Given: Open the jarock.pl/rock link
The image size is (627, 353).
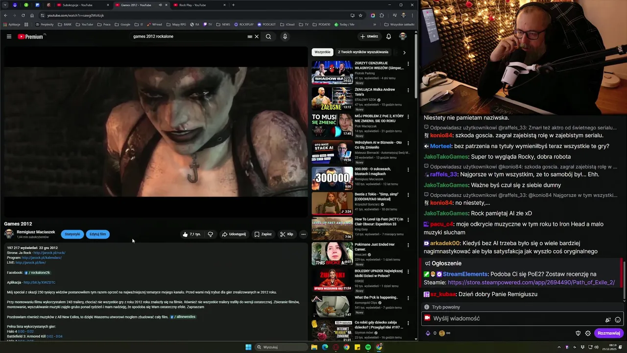Looking at the screenshot, I should pyautogui.click(x=49, y=253).
